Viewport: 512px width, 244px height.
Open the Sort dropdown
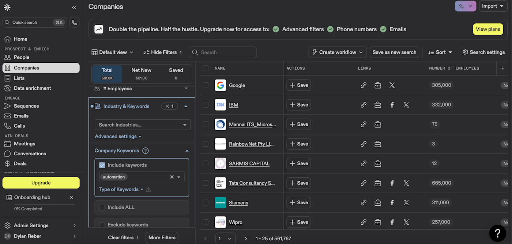point(440,52)
